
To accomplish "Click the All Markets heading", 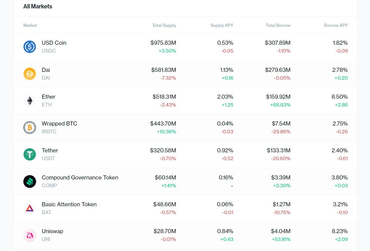I will (x=38, y=7).
